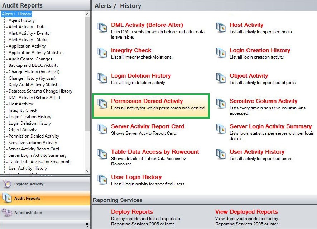Screen dimensions: 317x229
Task: Select Alerts / History root tree node
Action: coord(16,14)
